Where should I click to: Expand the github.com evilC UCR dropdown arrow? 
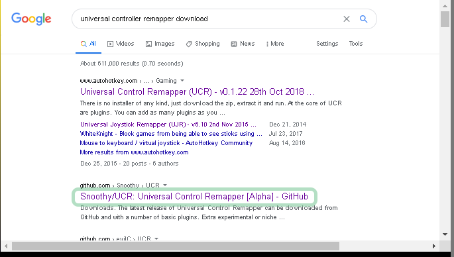tap(156, 238)
